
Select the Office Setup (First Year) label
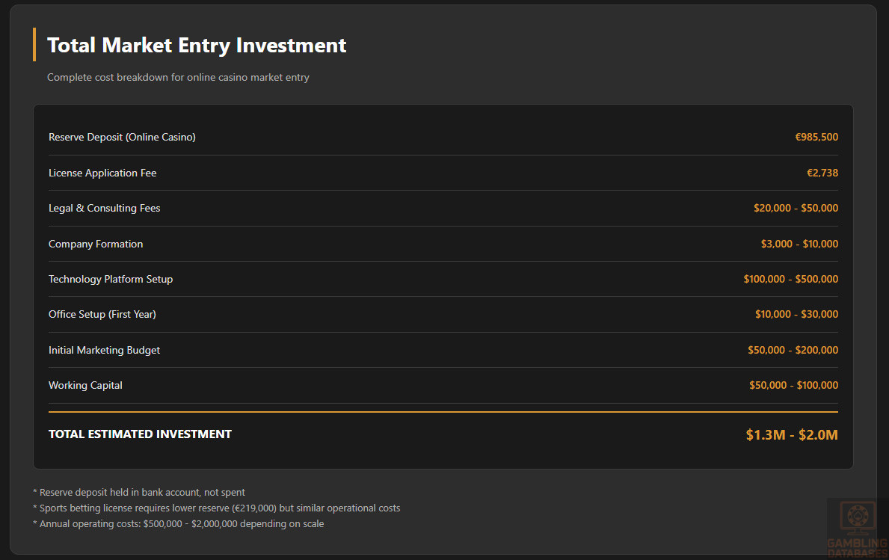pyautogui.click(x=102, y=314)
